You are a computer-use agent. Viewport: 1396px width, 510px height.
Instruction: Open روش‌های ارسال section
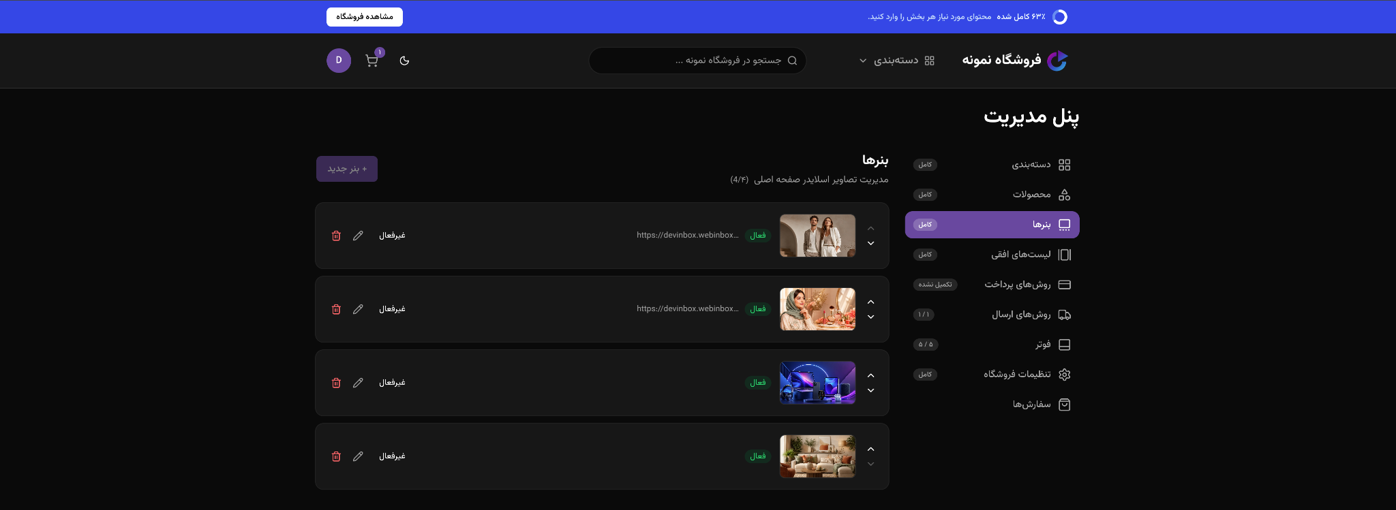992,315
